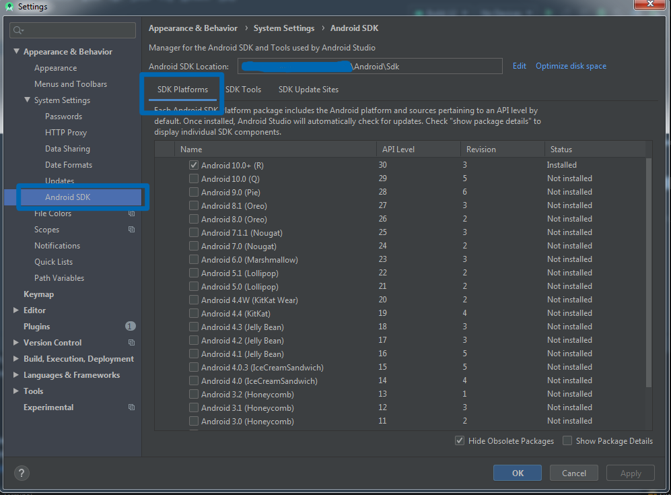Click the SDK platforms list vertical scrollbar
The height and width of the screenshot is (495, 671).
[648, 273]
